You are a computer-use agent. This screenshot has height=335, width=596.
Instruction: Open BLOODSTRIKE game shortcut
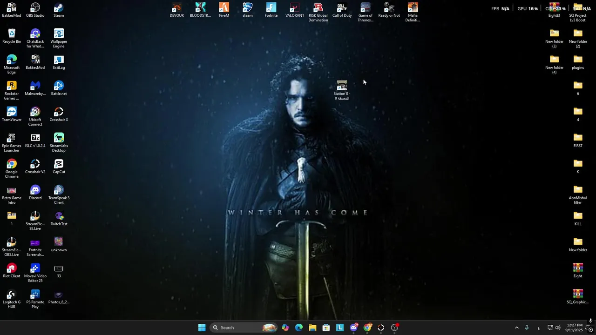click(x=200, y=10)
